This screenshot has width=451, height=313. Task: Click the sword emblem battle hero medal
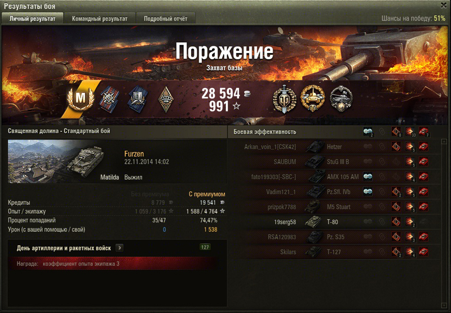click(x=284, y=99)
